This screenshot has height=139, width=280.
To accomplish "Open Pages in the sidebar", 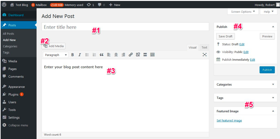I will click(x=18, y=69).
